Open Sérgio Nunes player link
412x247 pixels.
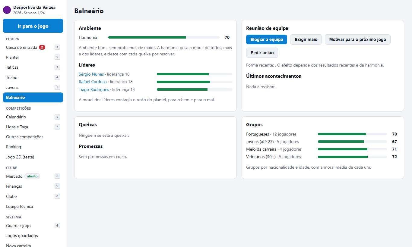[91, 74]
